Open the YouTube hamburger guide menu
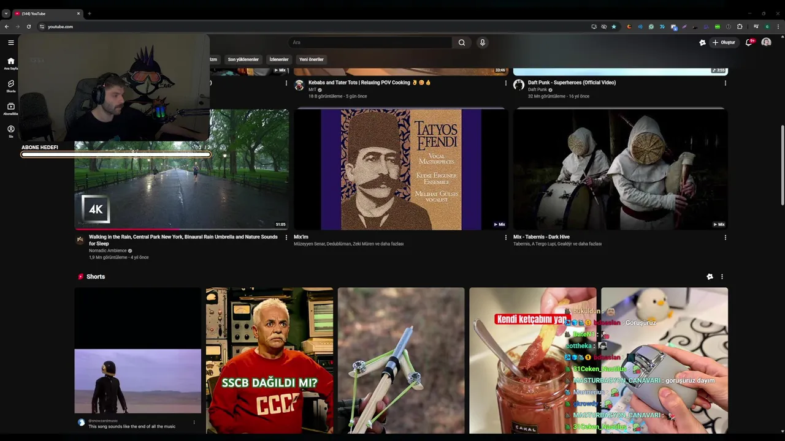The height and width of the screenshot is (441, 785). pos(10,42)
